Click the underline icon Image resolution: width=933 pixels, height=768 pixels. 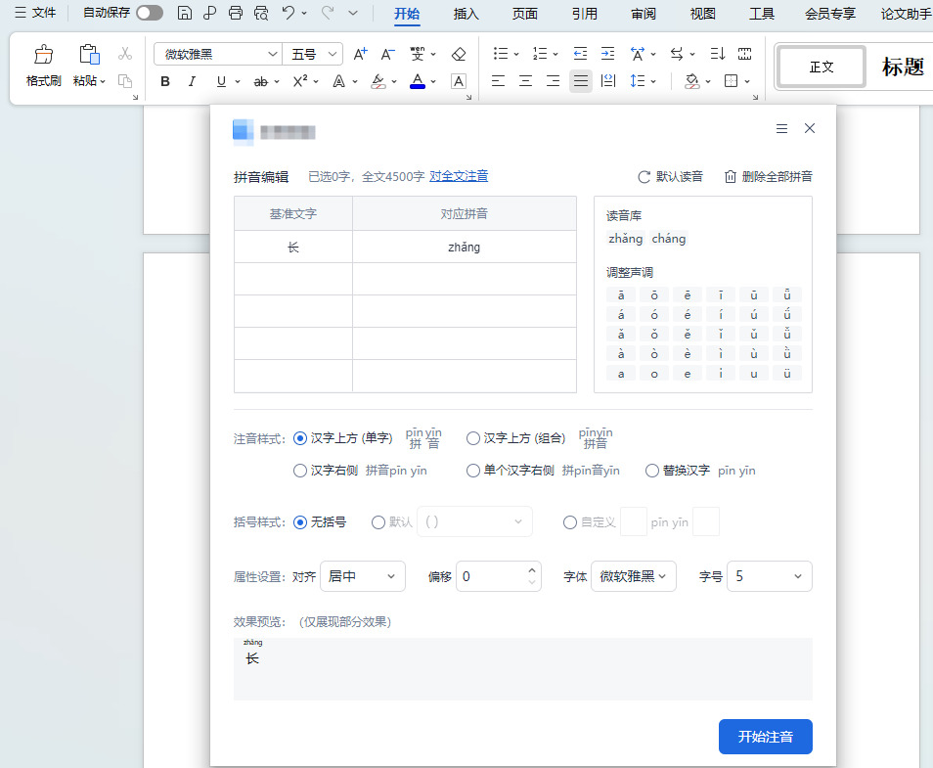point(221,81)
